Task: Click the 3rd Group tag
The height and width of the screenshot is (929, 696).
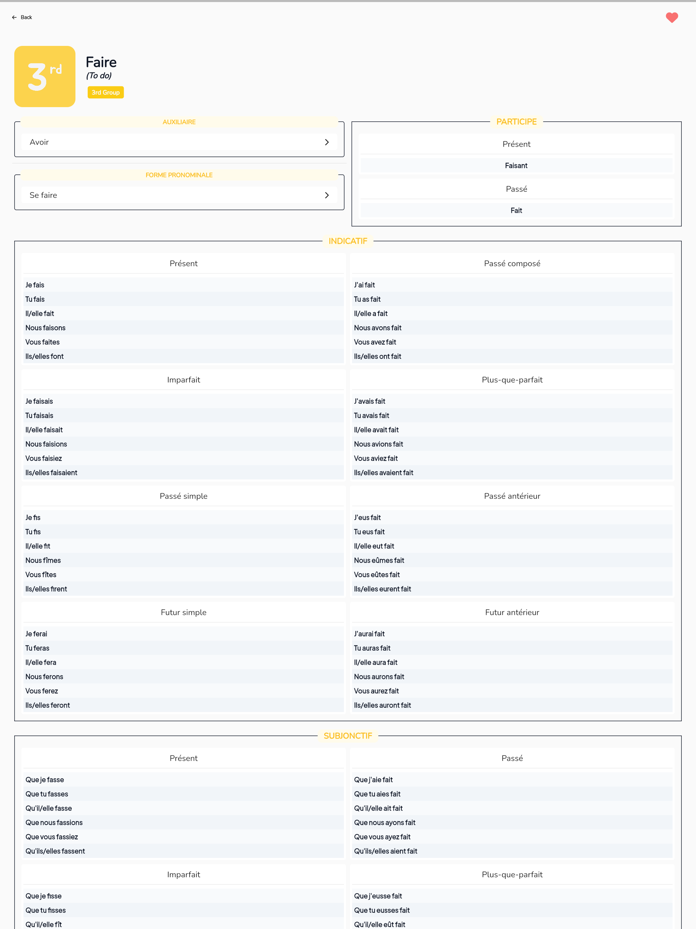Action: pyautogui.click(x=106, y=92)
